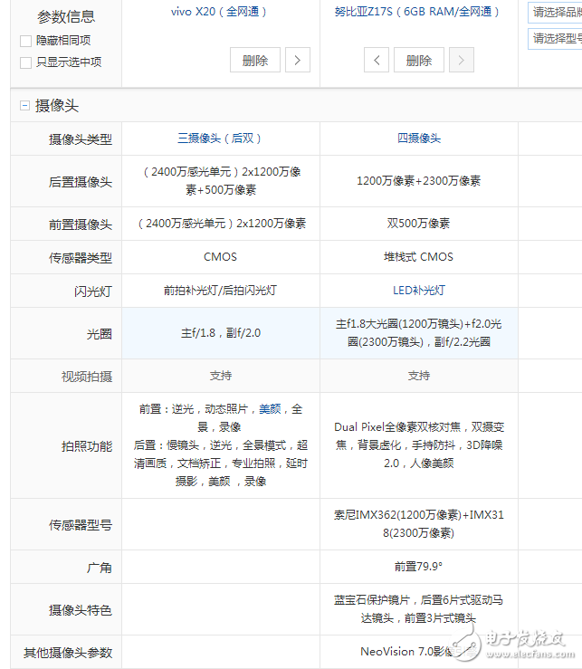Enable the 隐藏相同项 checkbox
Viewport: 582px width, 669px height.
[25, 41]
